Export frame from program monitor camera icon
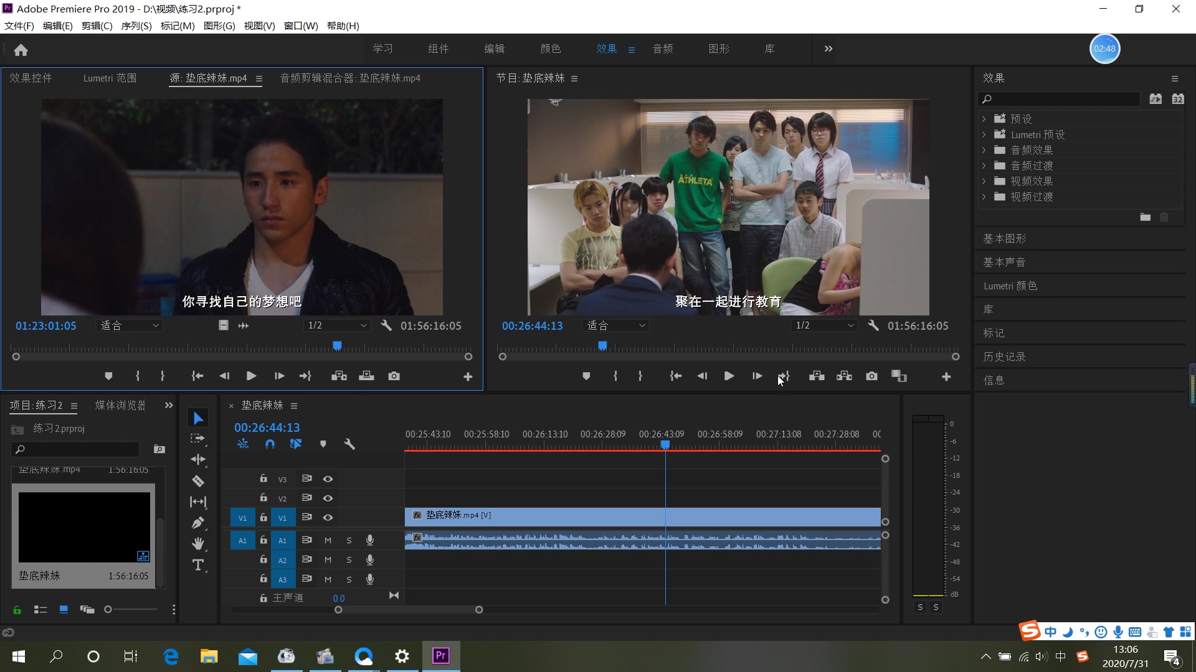 click(871, 376)
